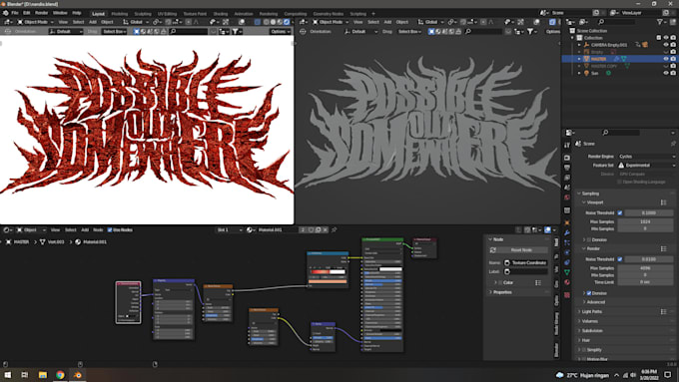Hide MASTER object via eye icon
The image size is (679, 382).
point(666,59)
